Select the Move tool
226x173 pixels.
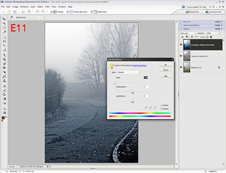tap(4, 19)
